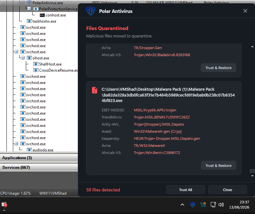The image size is (255, 214).
Task: Select taskhostw.exe process name
Action: [45, 21]
